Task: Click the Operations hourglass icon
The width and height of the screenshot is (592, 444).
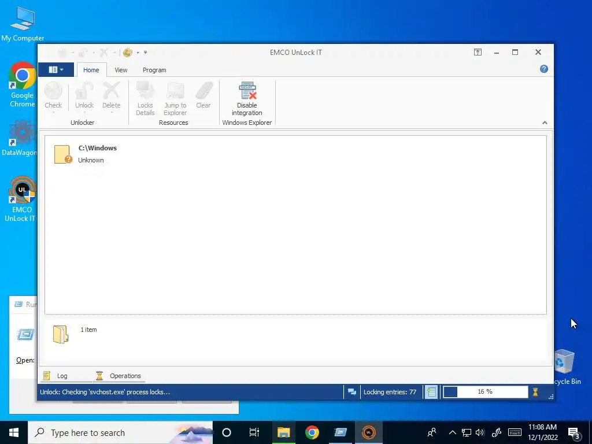Action: (99, 376)
